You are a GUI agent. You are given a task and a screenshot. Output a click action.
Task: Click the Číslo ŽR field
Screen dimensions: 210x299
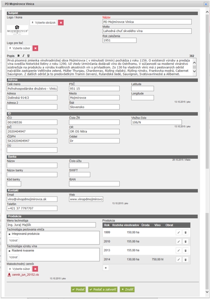click(94, 122)
